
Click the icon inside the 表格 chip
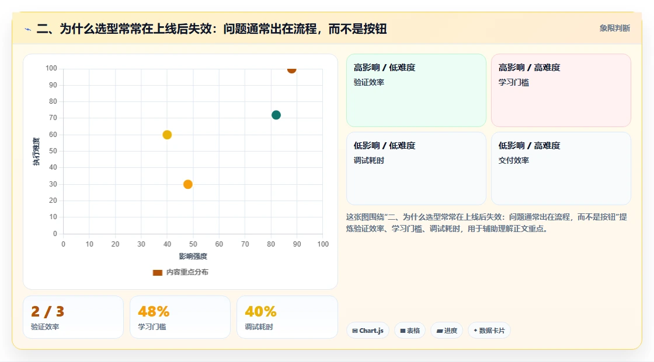pos(403,331)
